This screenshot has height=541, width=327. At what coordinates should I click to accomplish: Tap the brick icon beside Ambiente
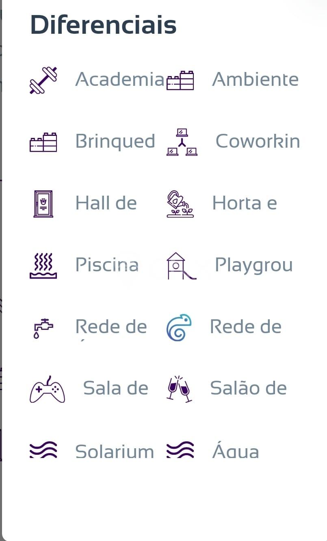pos(180,80)
